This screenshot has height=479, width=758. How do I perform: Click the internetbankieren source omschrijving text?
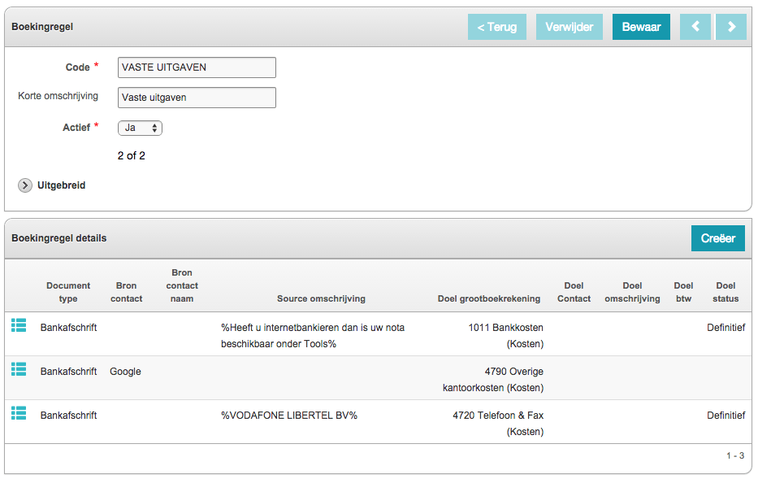click(313, 336)
